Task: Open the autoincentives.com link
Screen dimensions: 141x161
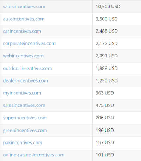Action: tap(24, 19)
